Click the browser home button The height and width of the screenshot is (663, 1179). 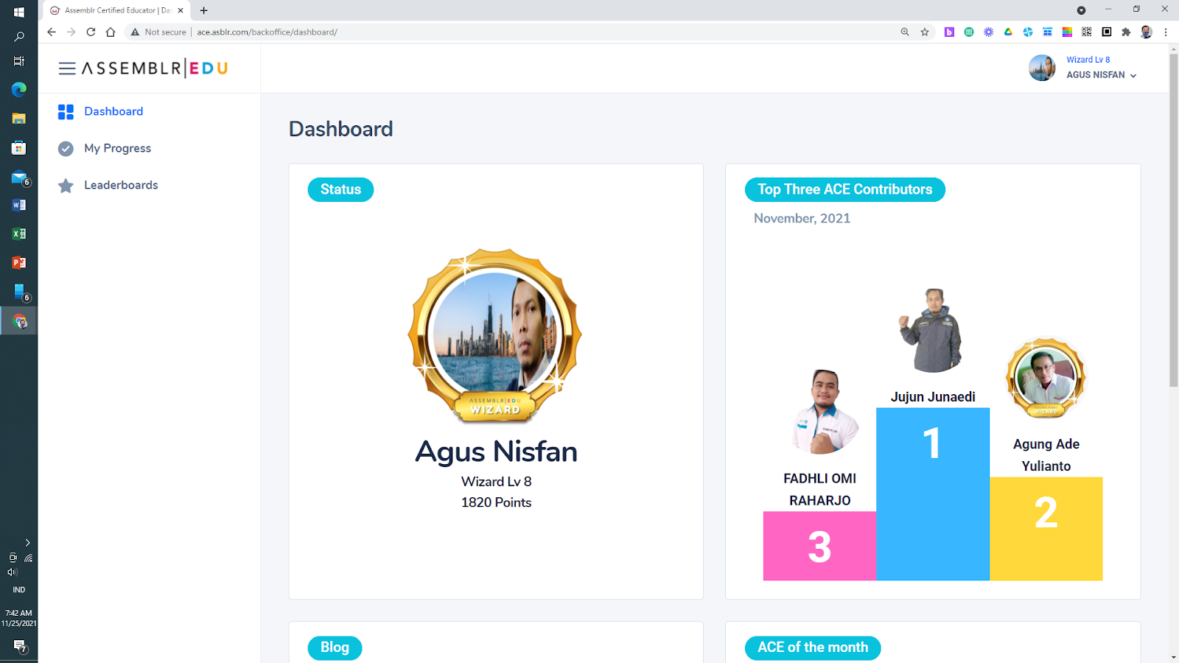tap(111, 32)
